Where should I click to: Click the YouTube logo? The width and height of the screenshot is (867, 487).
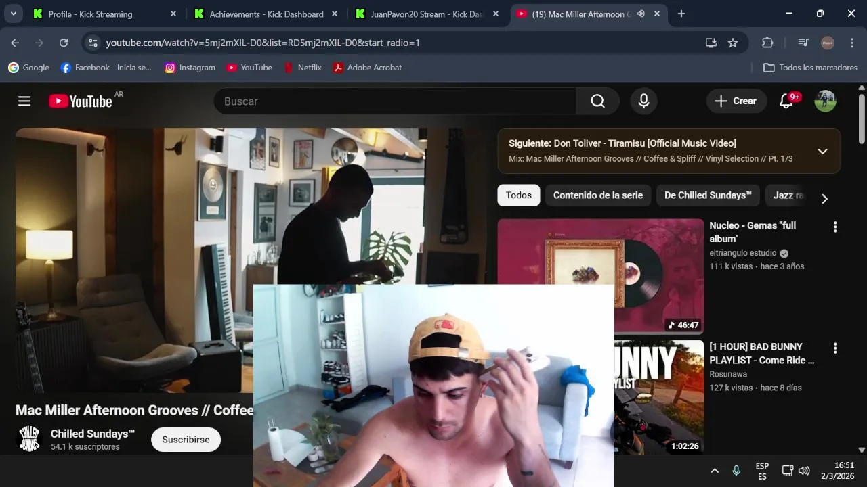point(80,101)
